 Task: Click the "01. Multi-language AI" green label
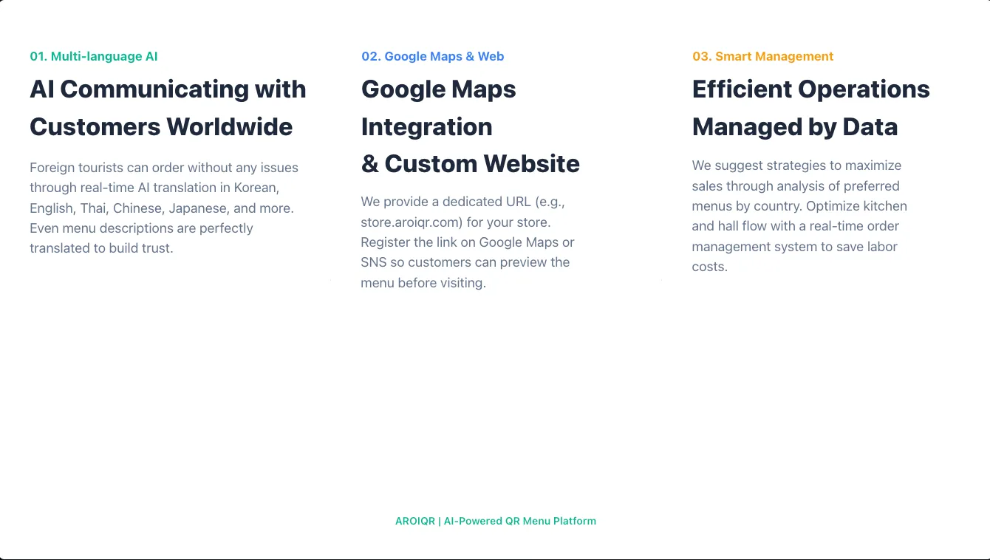click(93, 56)
